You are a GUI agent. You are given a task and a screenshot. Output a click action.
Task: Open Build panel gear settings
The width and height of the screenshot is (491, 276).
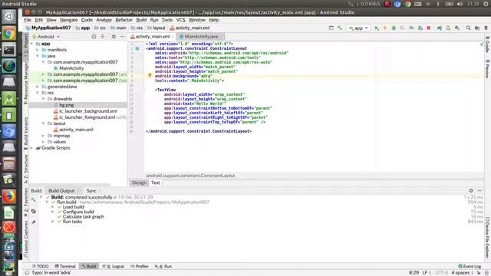471,191
